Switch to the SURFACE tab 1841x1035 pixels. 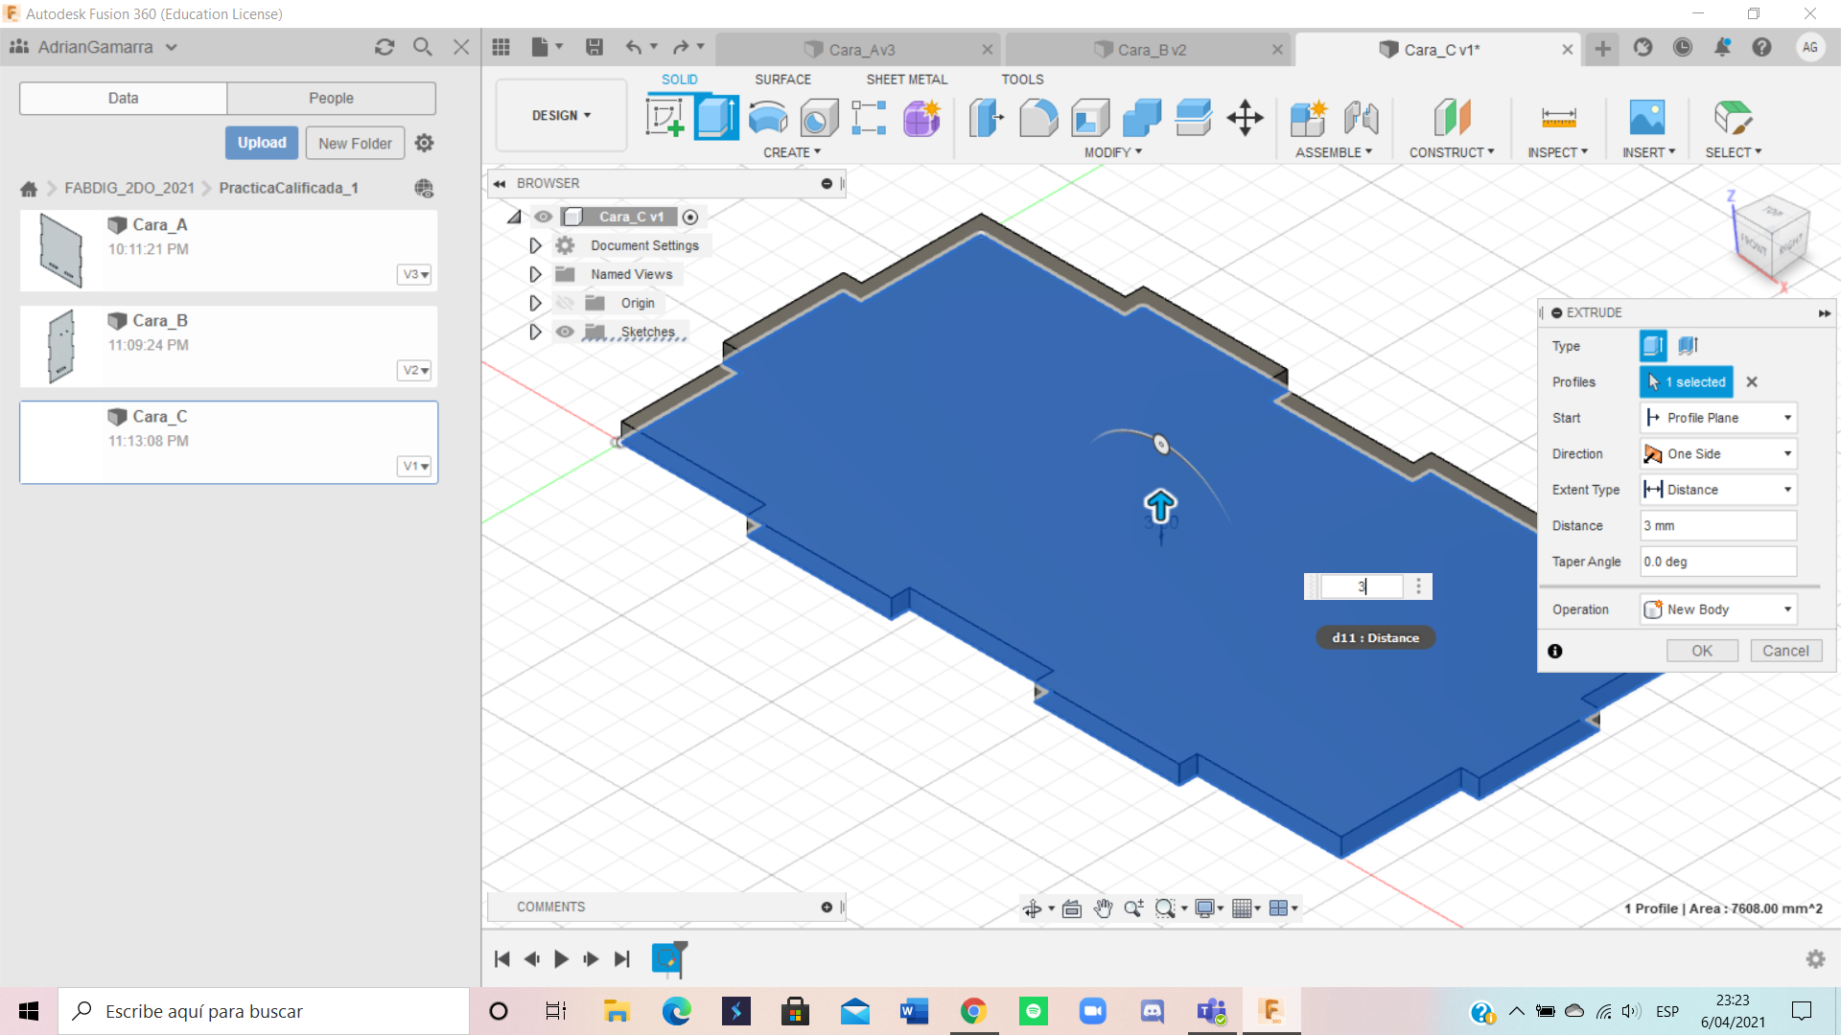[782, 80]
